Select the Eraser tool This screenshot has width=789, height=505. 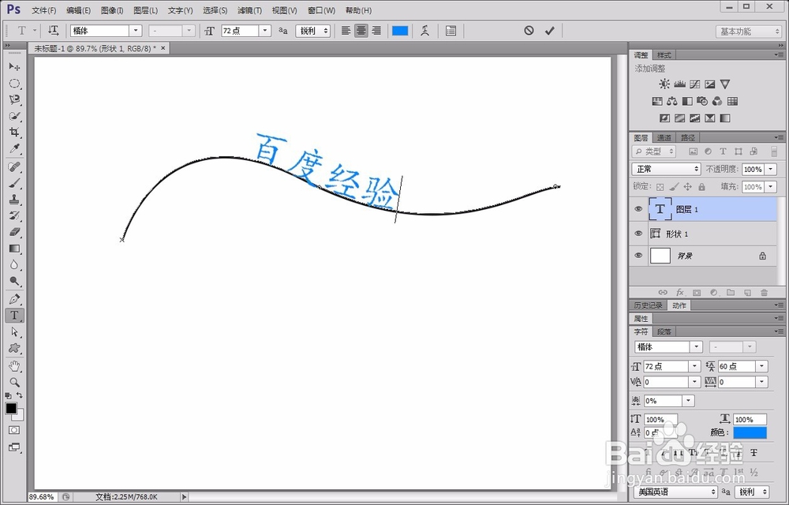14,232
